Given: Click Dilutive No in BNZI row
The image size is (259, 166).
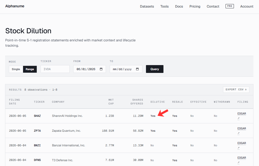Looking at the screenshot, I should click(x=152, y=146).
